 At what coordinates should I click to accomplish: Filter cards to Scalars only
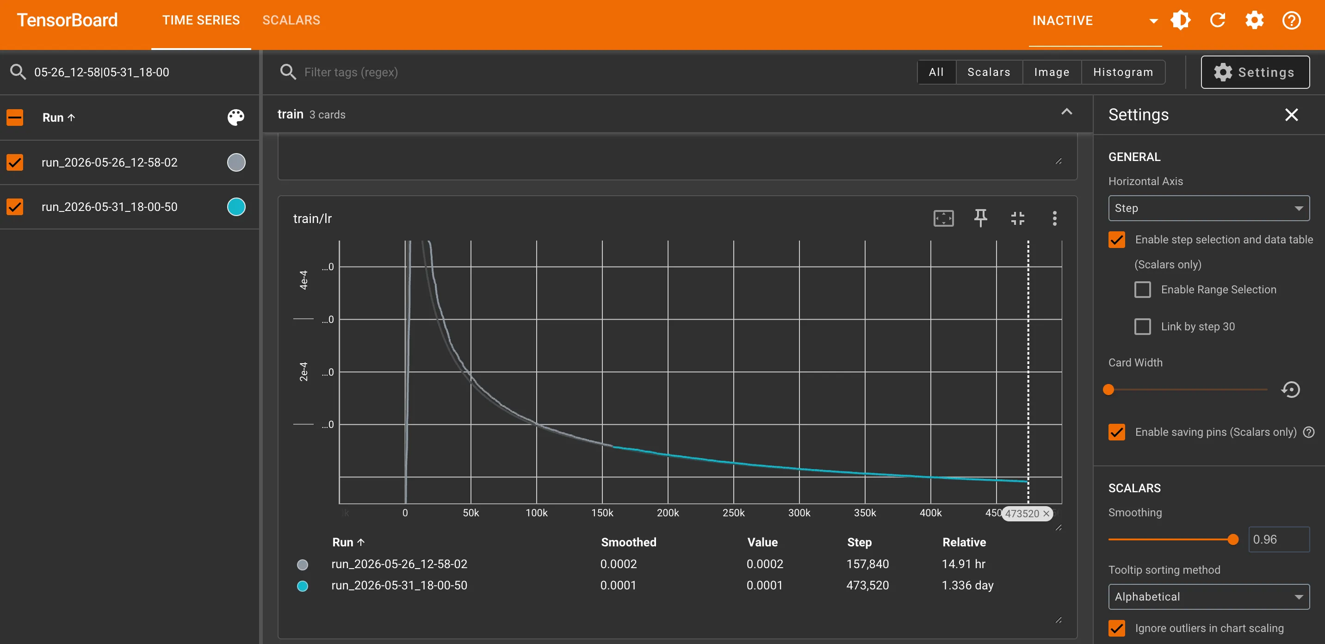[989, 72]
